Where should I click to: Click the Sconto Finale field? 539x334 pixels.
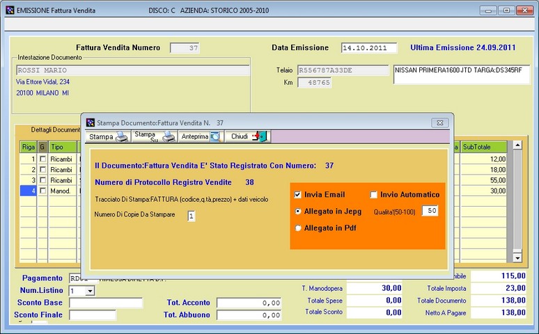(93, 315)
